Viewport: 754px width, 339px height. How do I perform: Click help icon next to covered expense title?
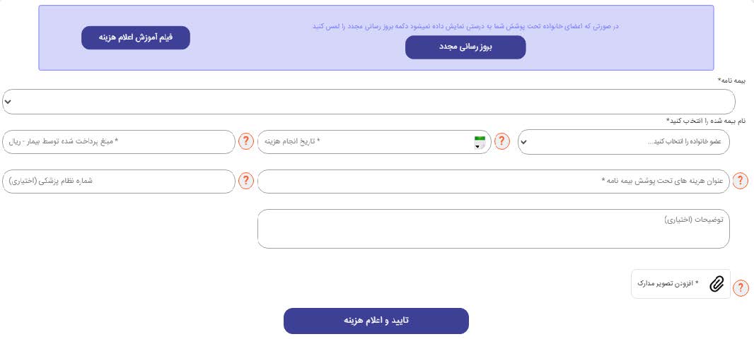click(x=741, y=182)
